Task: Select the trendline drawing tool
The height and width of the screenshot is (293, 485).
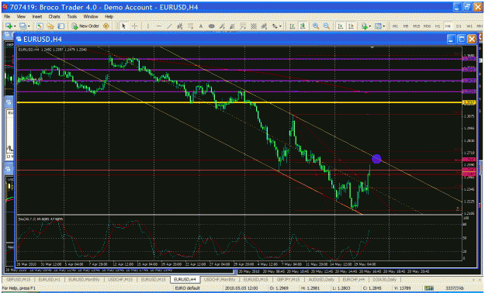Action: pyautogui.click(x=169, y=26)
